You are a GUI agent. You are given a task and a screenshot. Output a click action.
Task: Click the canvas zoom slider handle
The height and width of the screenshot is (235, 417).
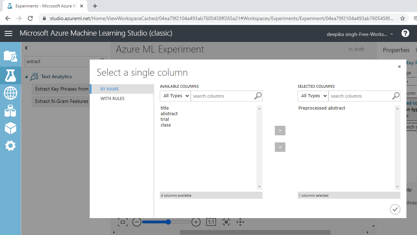coord(168,222)
